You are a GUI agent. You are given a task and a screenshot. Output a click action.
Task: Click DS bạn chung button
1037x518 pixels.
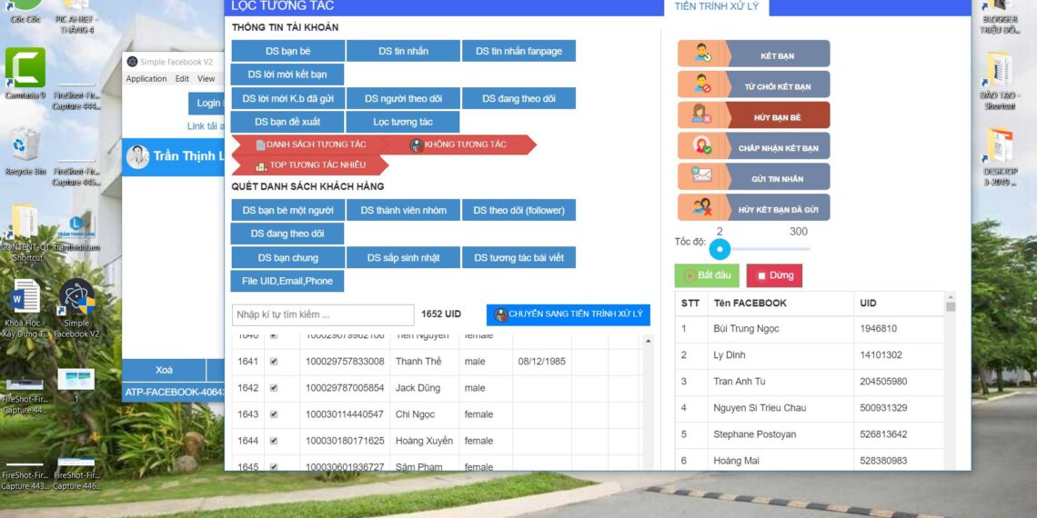tap(287, 258)
